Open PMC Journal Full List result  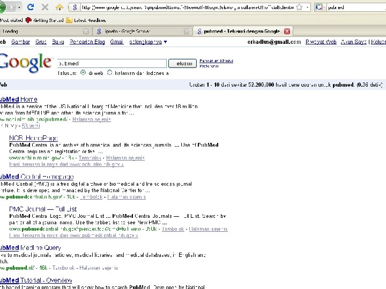coord(43,209)
